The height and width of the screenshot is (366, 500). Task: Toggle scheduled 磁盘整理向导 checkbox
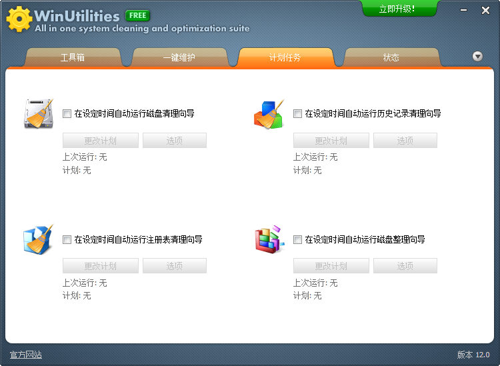point(297,239)
